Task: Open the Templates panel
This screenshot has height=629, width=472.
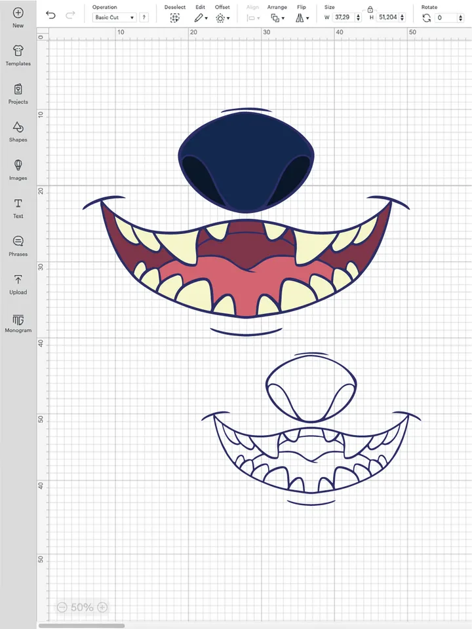Action: pyautogui.click(x=18, y=55)
